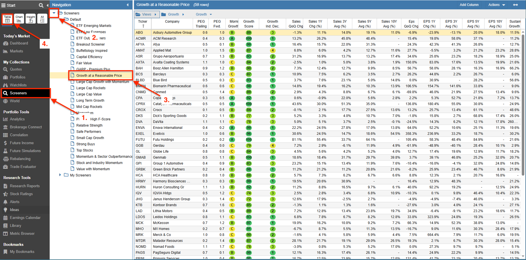Viewport: 526px width, 260px height.
Task: Sort by Ticker column header
Action: coord(143,24)
